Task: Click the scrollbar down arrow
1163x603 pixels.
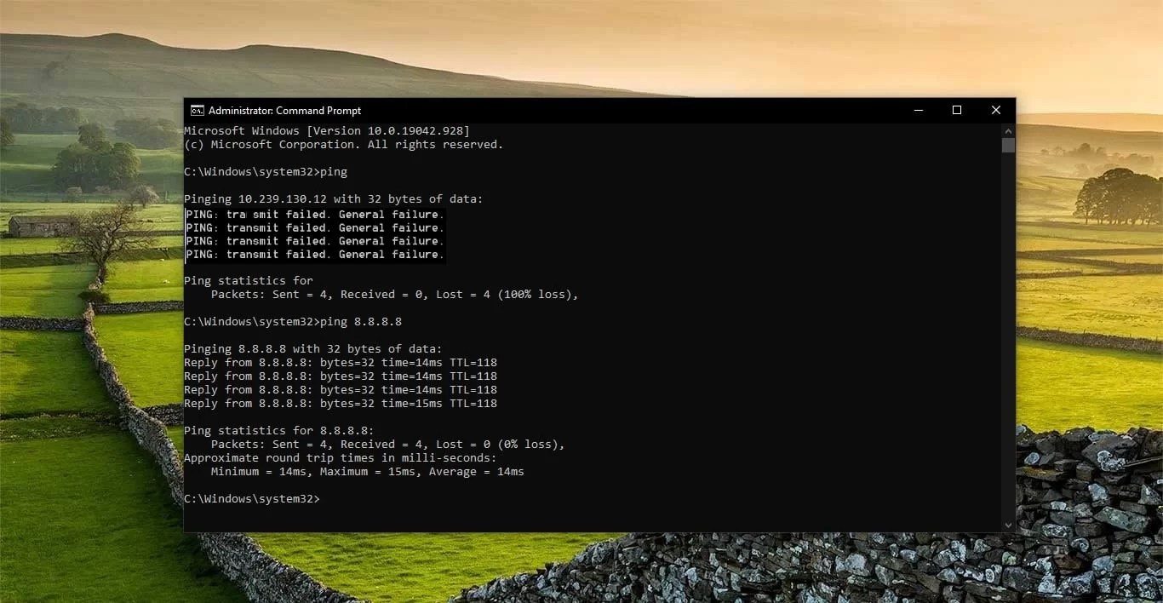Action: (x=1008, y=525)
